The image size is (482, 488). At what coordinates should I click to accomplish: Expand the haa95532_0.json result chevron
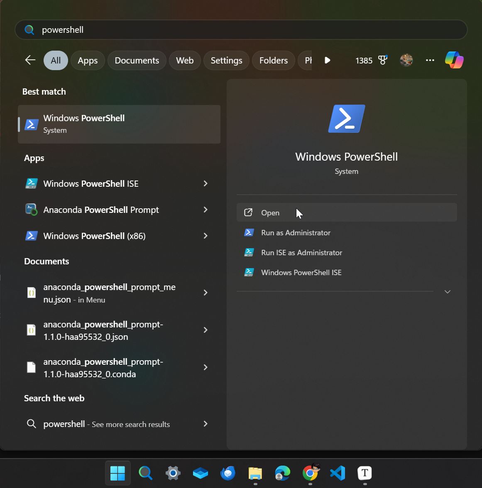coord(206,330)
